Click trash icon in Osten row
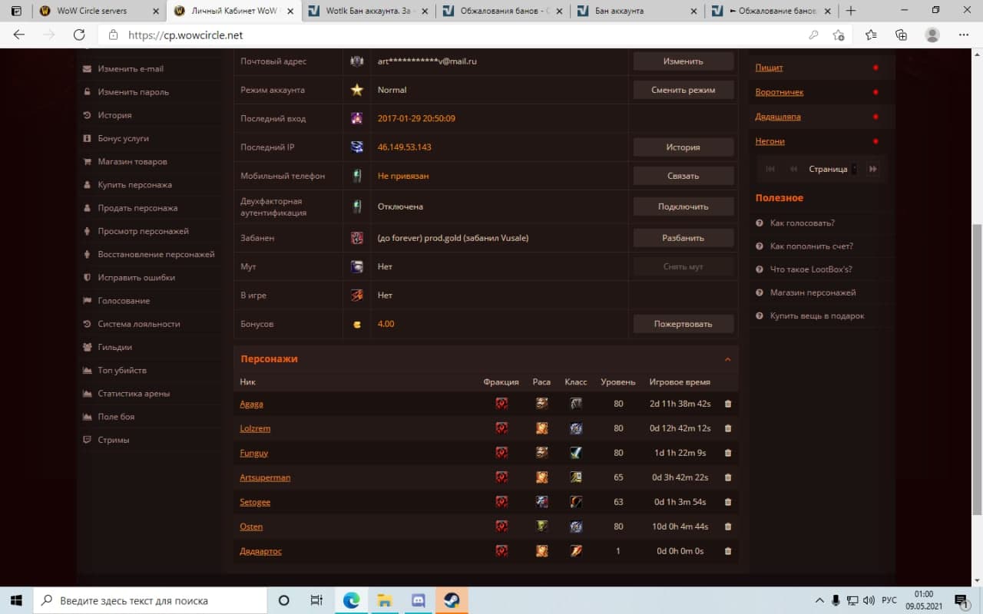The width and height of the screenshot is (983, 614). [728, 527]
